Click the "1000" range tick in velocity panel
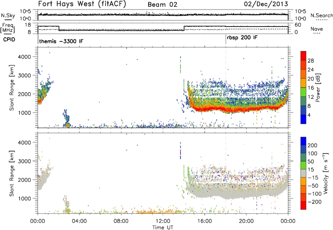The height and width of the screenshot is (230, 333). coord(25,198)
